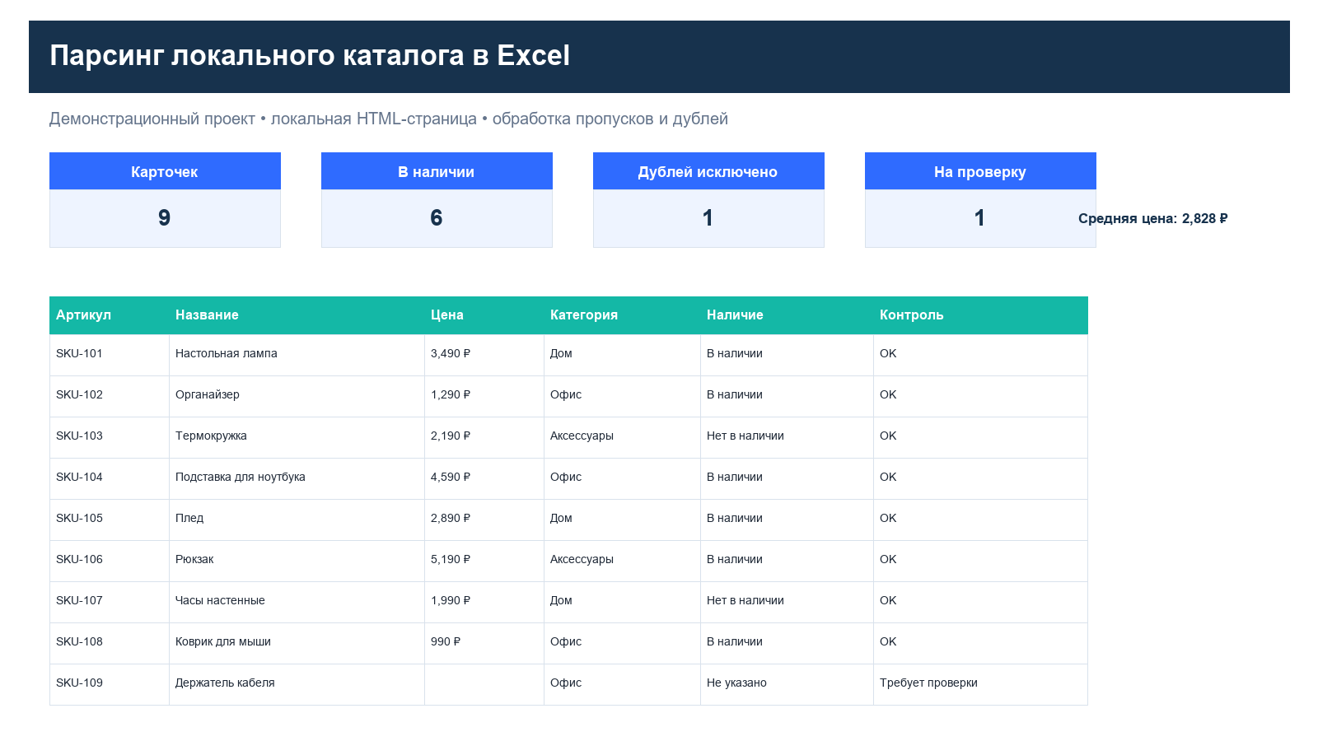The height and width of the screenshot is (741, 1318).
Task: Click the "Требует проверки" control cell
Action: 980,684
